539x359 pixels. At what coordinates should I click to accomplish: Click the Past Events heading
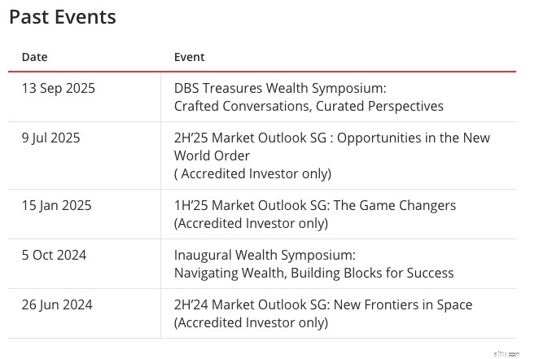tap(63, 17)
